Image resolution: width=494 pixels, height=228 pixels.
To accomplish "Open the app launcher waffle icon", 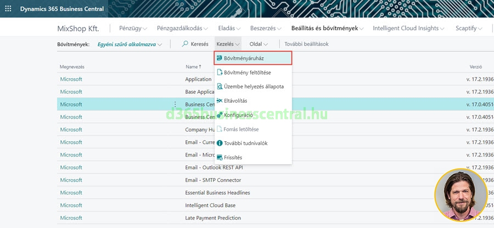I will tap(8, 9).
